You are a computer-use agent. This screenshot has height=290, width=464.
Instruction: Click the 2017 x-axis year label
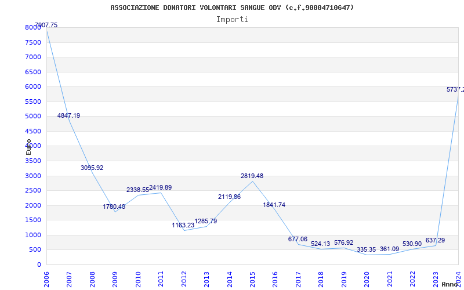coord(298,280)
